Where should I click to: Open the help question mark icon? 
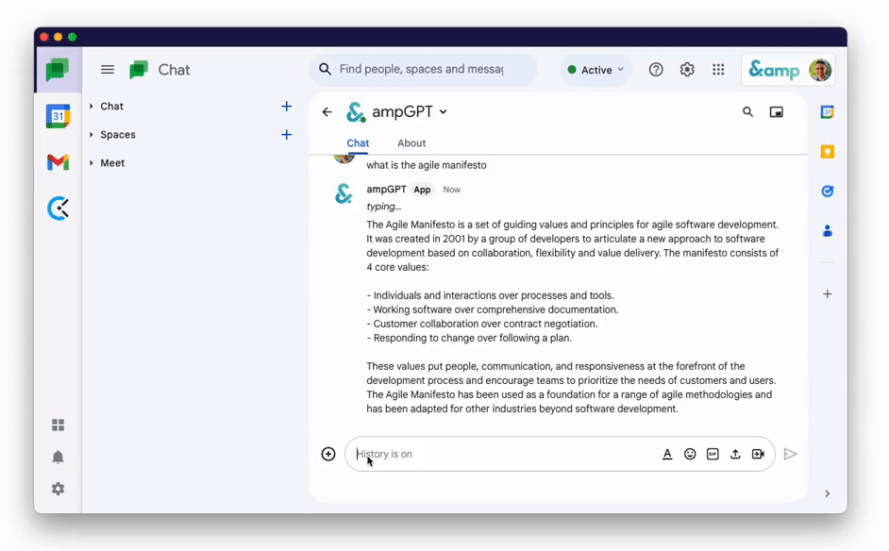point(656,70)
